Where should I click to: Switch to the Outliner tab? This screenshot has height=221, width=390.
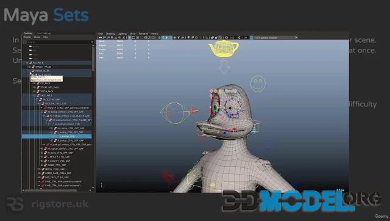28,33
